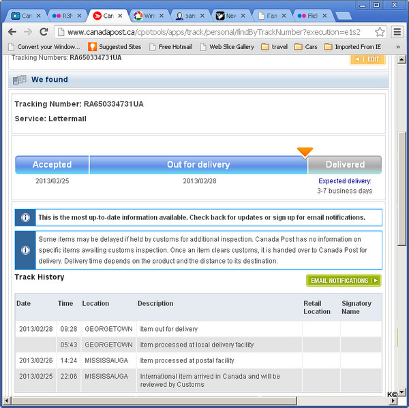Click the EMAIL NOTIFICATIONS button

pyautogui.click(x=344, y=281)
